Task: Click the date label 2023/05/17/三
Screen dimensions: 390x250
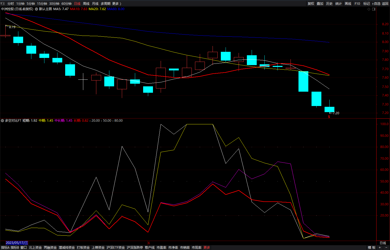Action: [17, 243]
